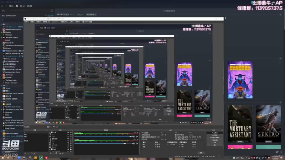Open the DDD profile tab in Steam
The height and width of the screenshot is (160, 285).
coord(30,6)
